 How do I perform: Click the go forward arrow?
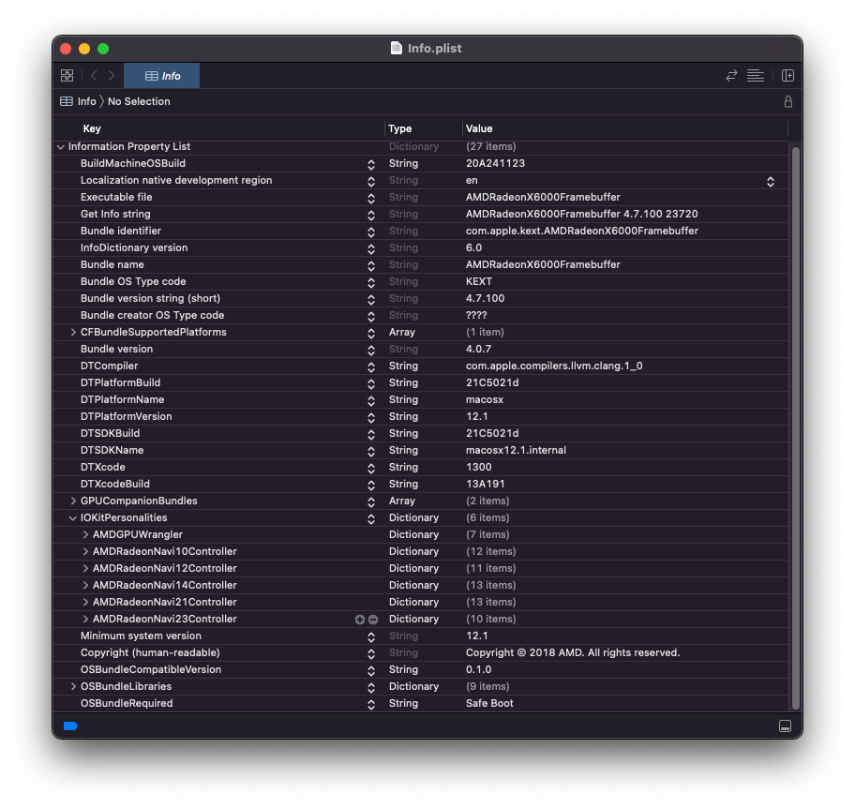pyautogui.click(x=112, y=76)
